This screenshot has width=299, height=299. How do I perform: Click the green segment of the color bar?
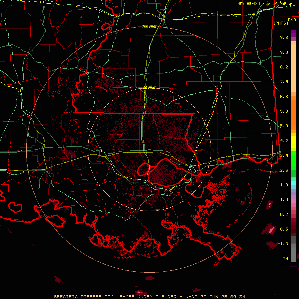tap(293, 164)
